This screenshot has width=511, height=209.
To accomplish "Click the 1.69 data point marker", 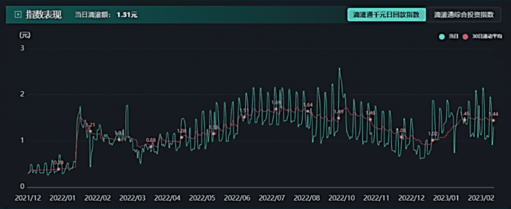I will click(x=276, y=109).
